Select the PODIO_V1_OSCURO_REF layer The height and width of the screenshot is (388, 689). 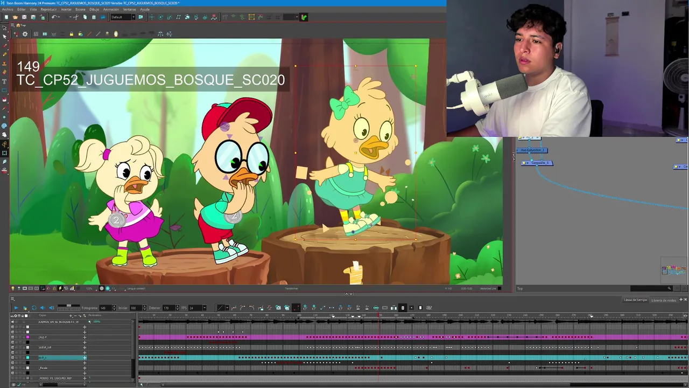(59, 378)
